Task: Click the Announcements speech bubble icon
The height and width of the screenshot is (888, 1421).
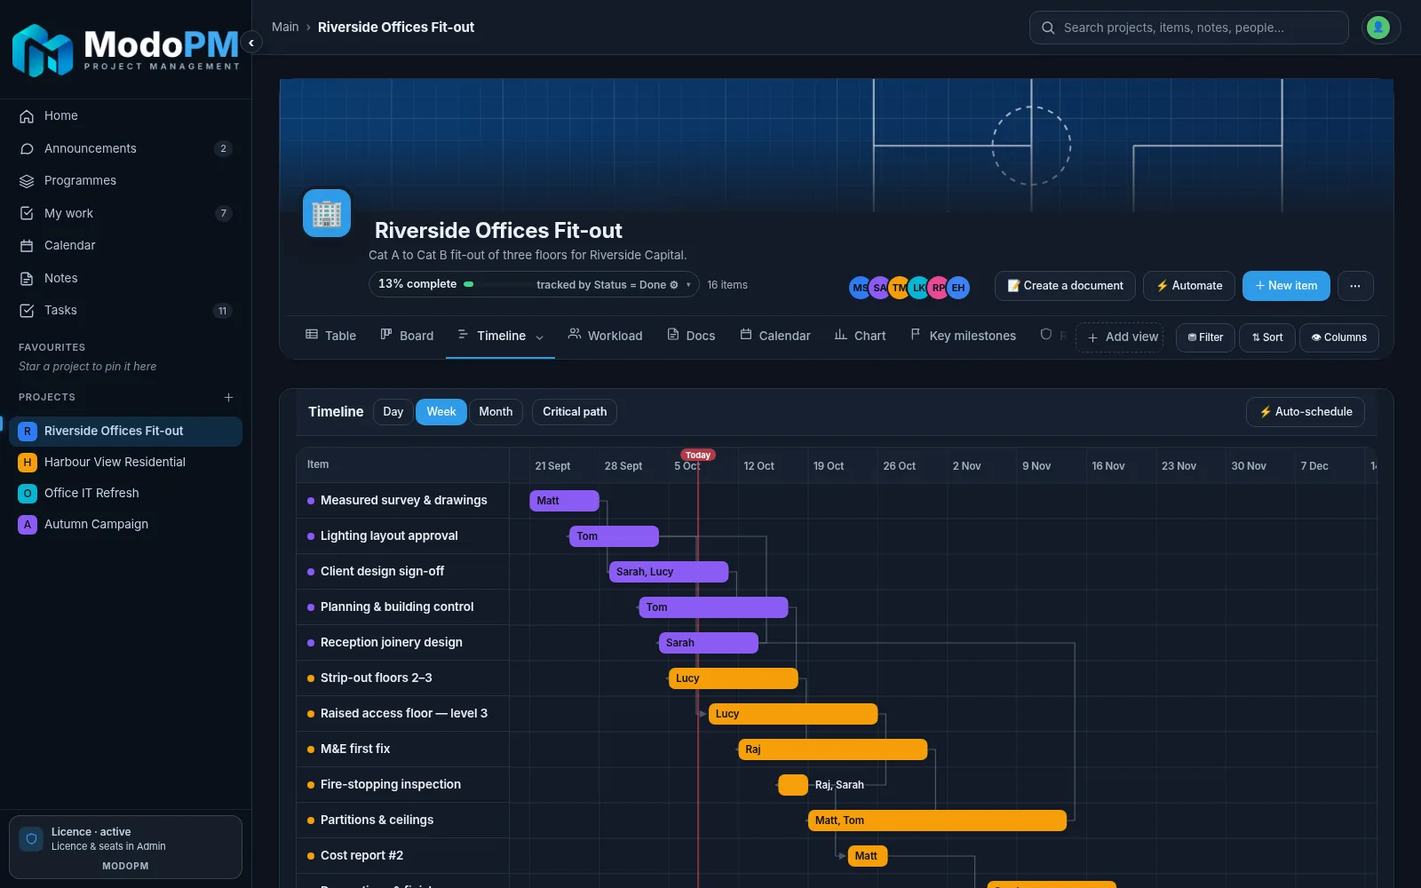Action: tap(27, 148)
